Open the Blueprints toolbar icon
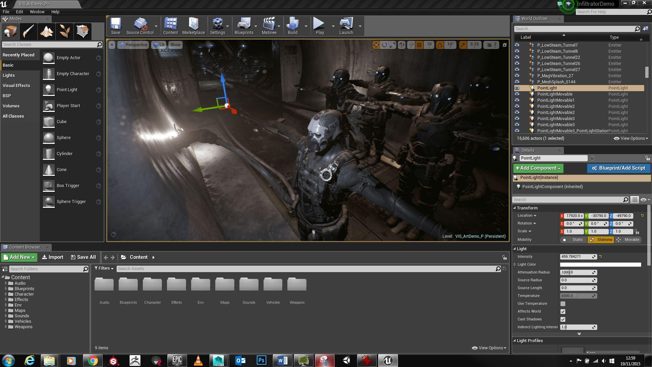 [x=244, y=26]
